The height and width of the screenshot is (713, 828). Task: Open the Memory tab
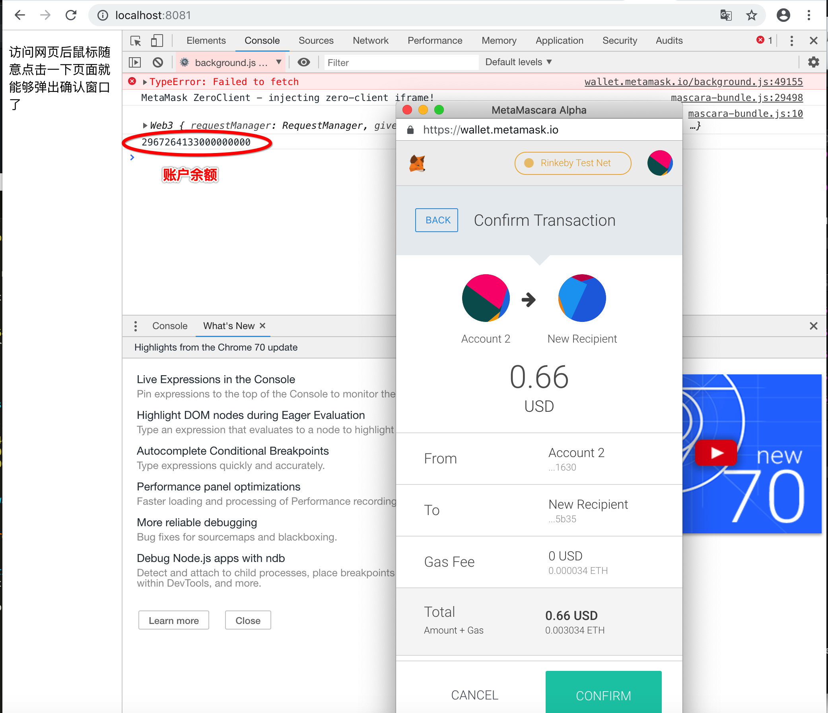(x=499, y=41)
